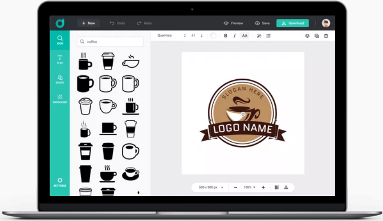383x221 pixels.
Task: Redo the last action
Action: [x=145, y=23]
